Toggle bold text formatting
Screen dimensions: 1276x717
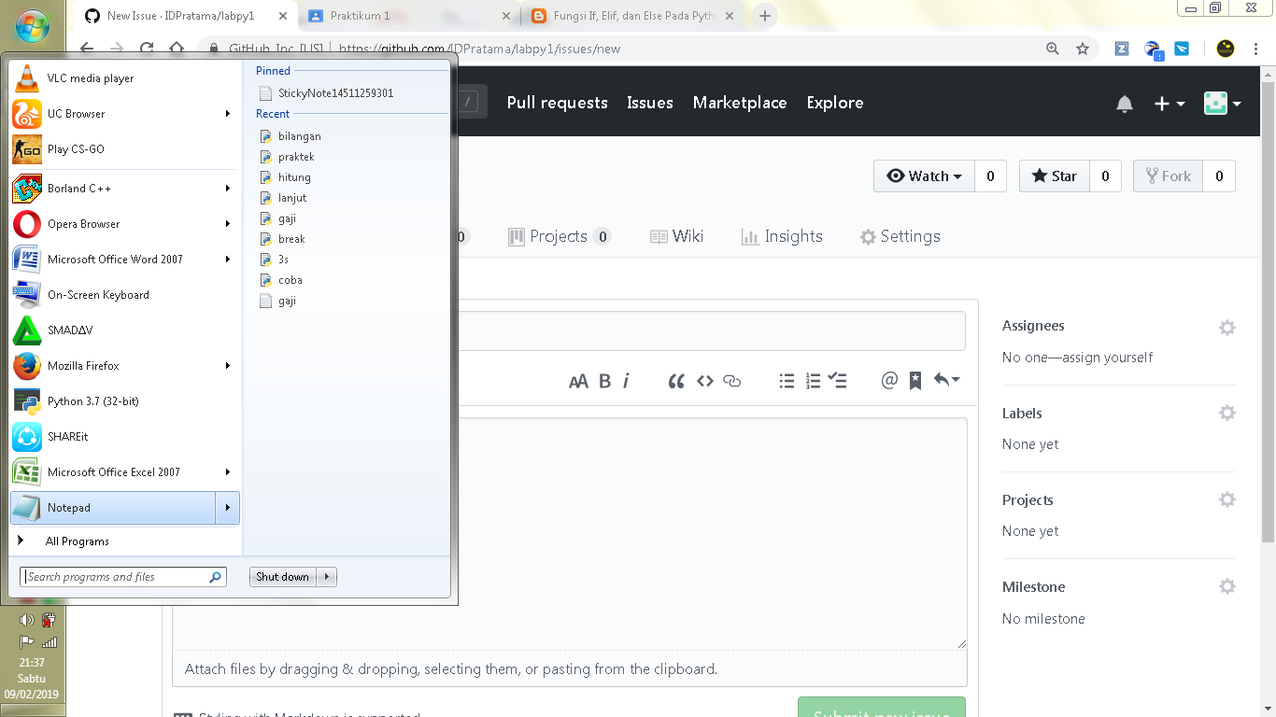tap(605, 380)
